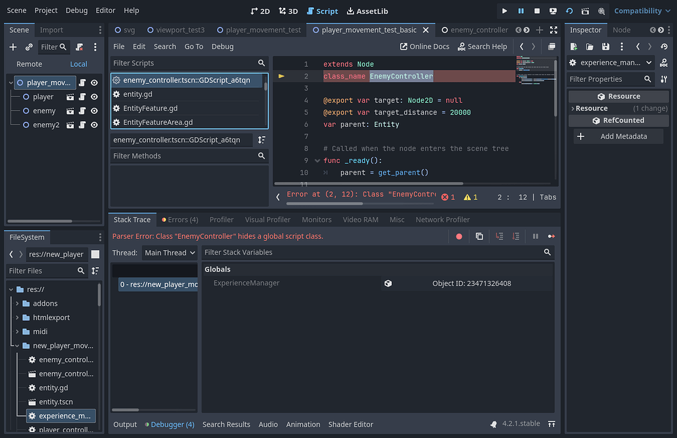Click Filter Stack Variables field
The height and width of the screenshot is (438, 677).
[x=378, y=252]
